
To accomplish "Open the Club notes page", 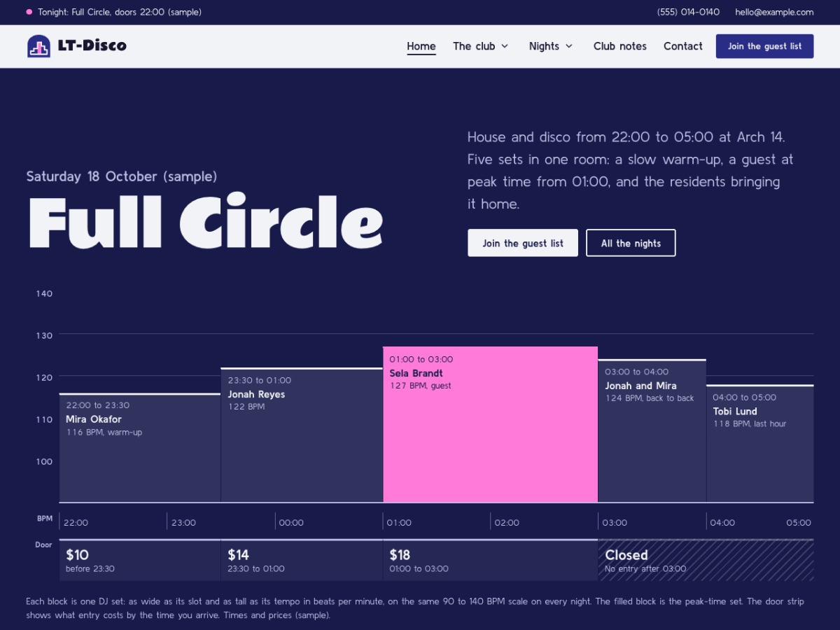I will [620, 46].
